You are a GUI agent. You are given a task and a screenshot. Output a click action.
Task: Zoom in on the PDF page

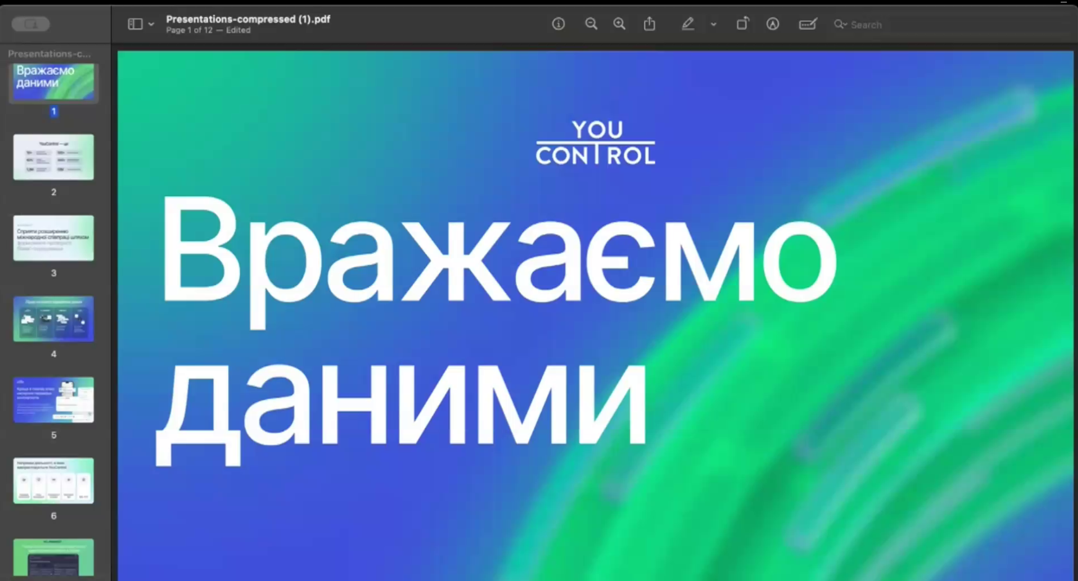point(619,24)
